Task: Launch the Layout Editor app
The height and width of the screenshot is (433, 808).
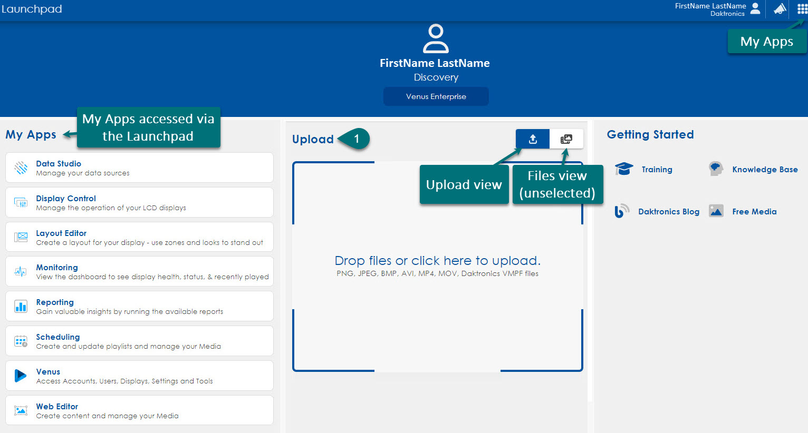Action: pyautogui.click(x=139, y=237)
